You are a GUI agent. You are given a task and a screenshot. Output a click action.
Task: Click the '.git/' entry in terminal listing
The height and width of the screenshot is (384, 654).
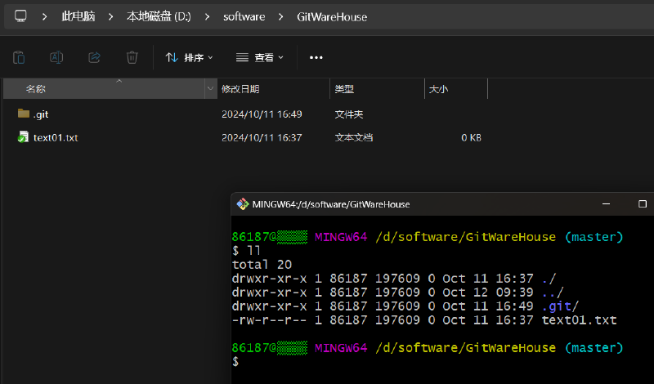[x=561, y=306]
